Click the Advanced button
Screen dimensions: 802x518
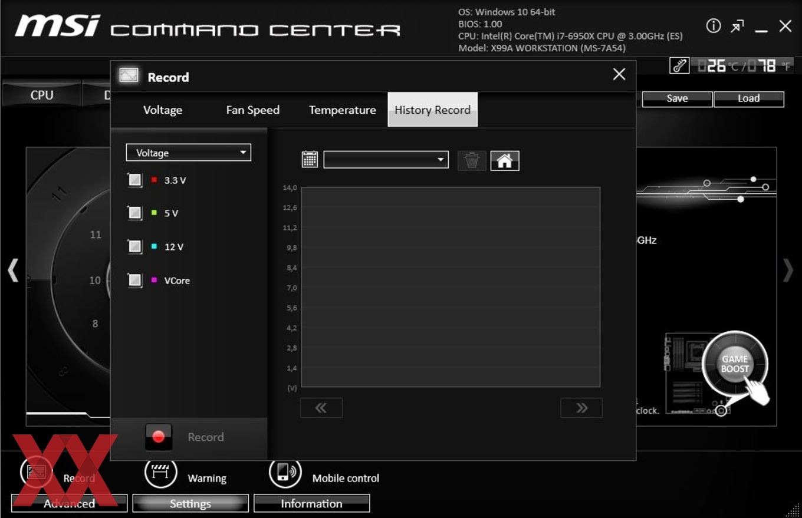point(69,503)
